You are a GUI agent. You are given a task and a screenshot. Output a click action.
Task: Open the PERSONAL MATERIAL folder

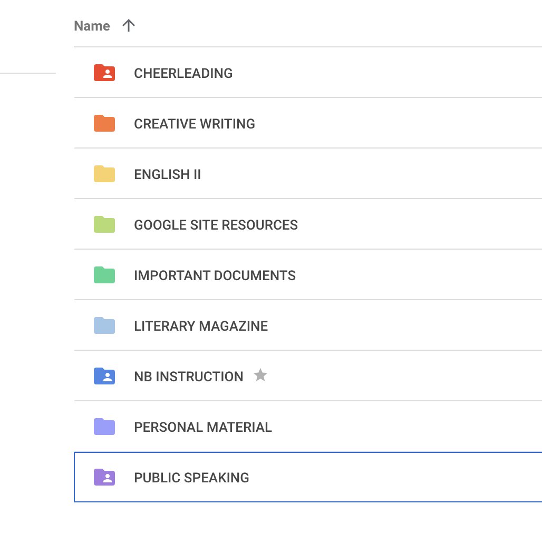pos(203,427)
